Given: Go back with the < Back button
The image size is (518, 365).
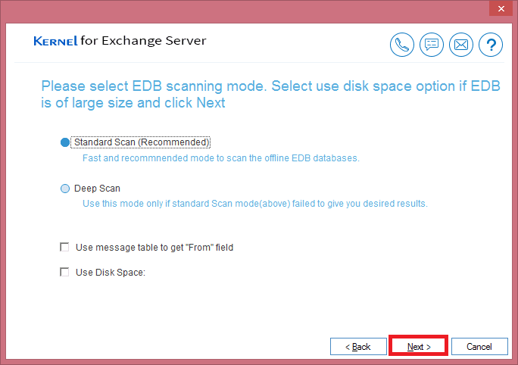Looking at the screenshot, I should click(358, 347).
